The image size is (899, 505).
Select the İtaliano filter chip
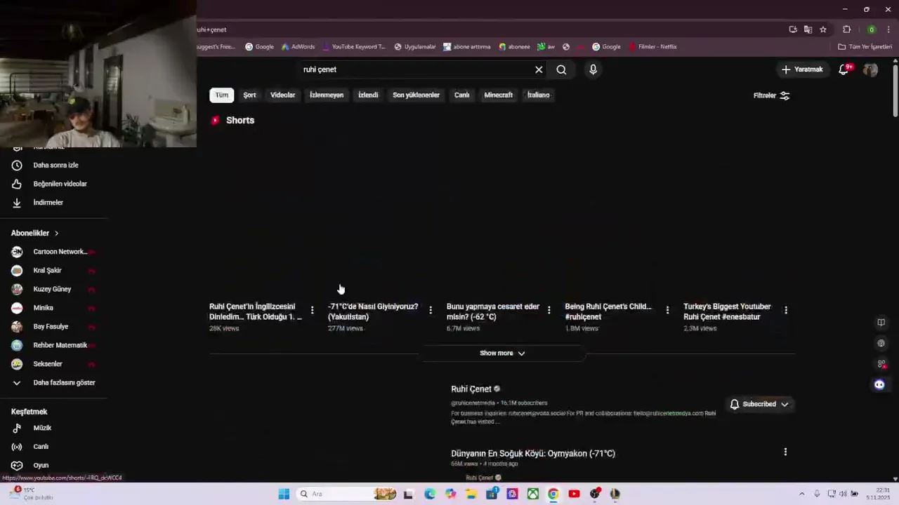coord(539,95)
